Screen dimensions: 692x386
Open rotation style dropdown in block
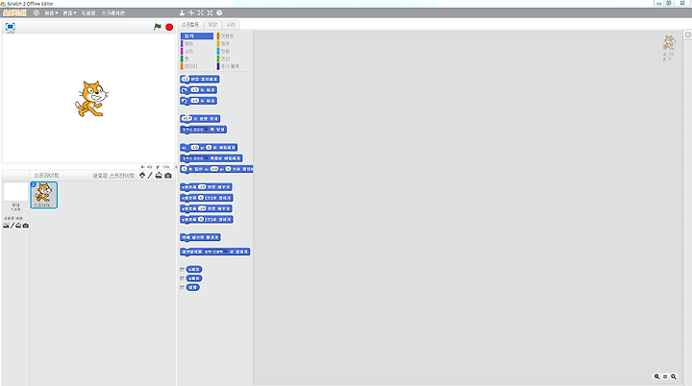226,252
